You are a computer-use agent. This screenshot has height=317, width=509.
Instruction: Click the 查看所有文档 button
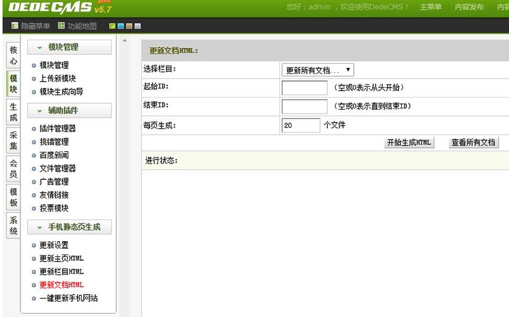coord(473,143)
